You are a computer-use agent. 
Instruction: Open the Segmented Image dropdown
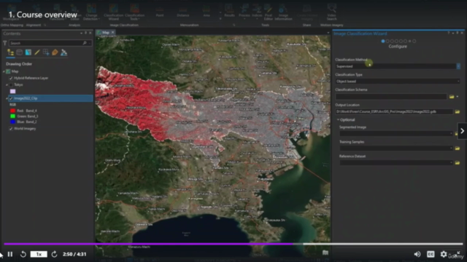pyautogui.click(x=451, y=134)
